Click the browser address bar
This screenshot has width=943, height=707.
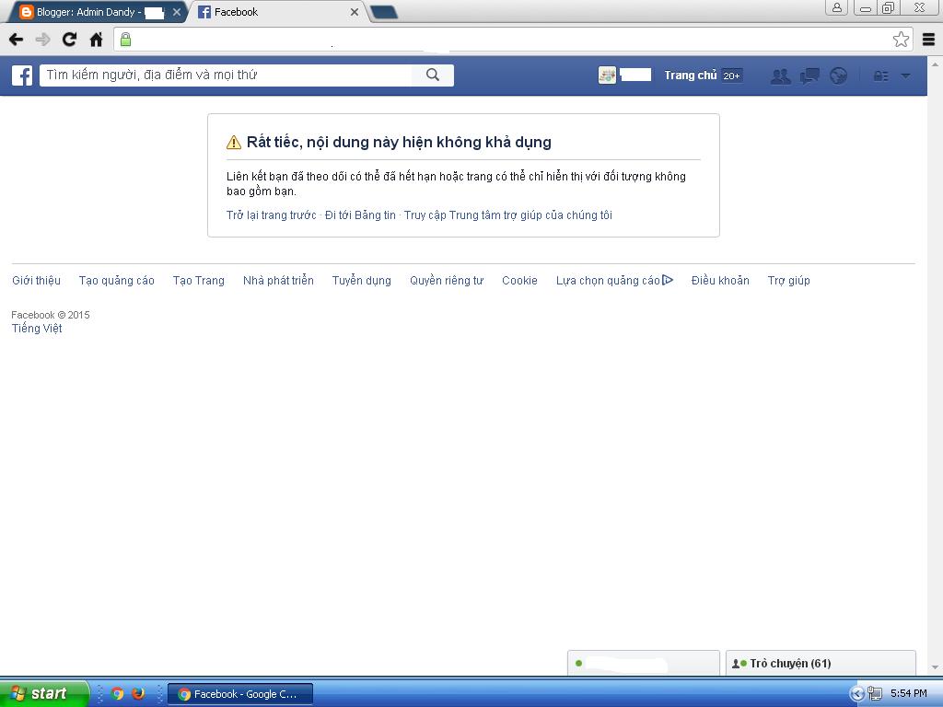[x=511, y=40]
